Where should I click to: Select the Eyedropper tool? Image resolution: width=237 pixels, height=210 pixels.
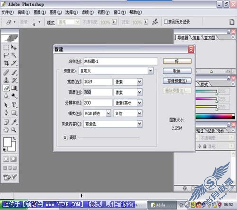coord(14,122)
